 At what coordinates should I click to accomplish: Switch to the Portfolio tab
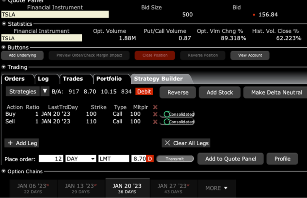tap(109, 79)
